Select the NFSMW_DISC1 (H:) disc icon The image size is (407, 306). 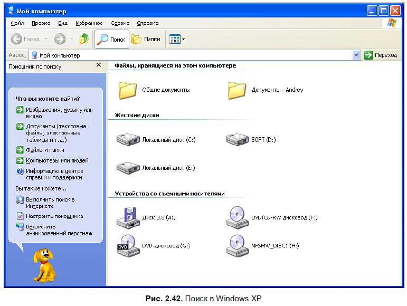pos(237,246)
